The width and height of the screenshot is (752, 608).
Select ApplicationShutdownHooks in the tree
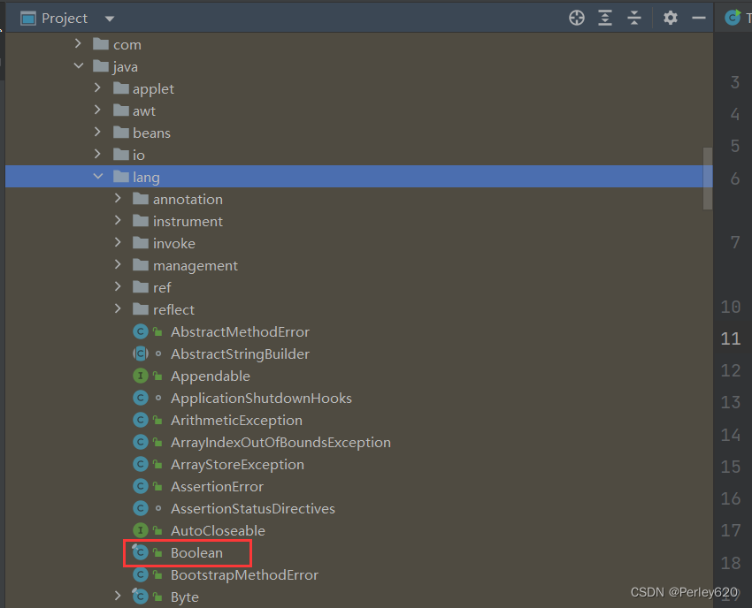pyautogui.click(x=261, y=399)
